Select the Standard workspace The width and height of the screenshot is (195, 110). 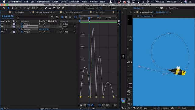[x=137, y=8]
